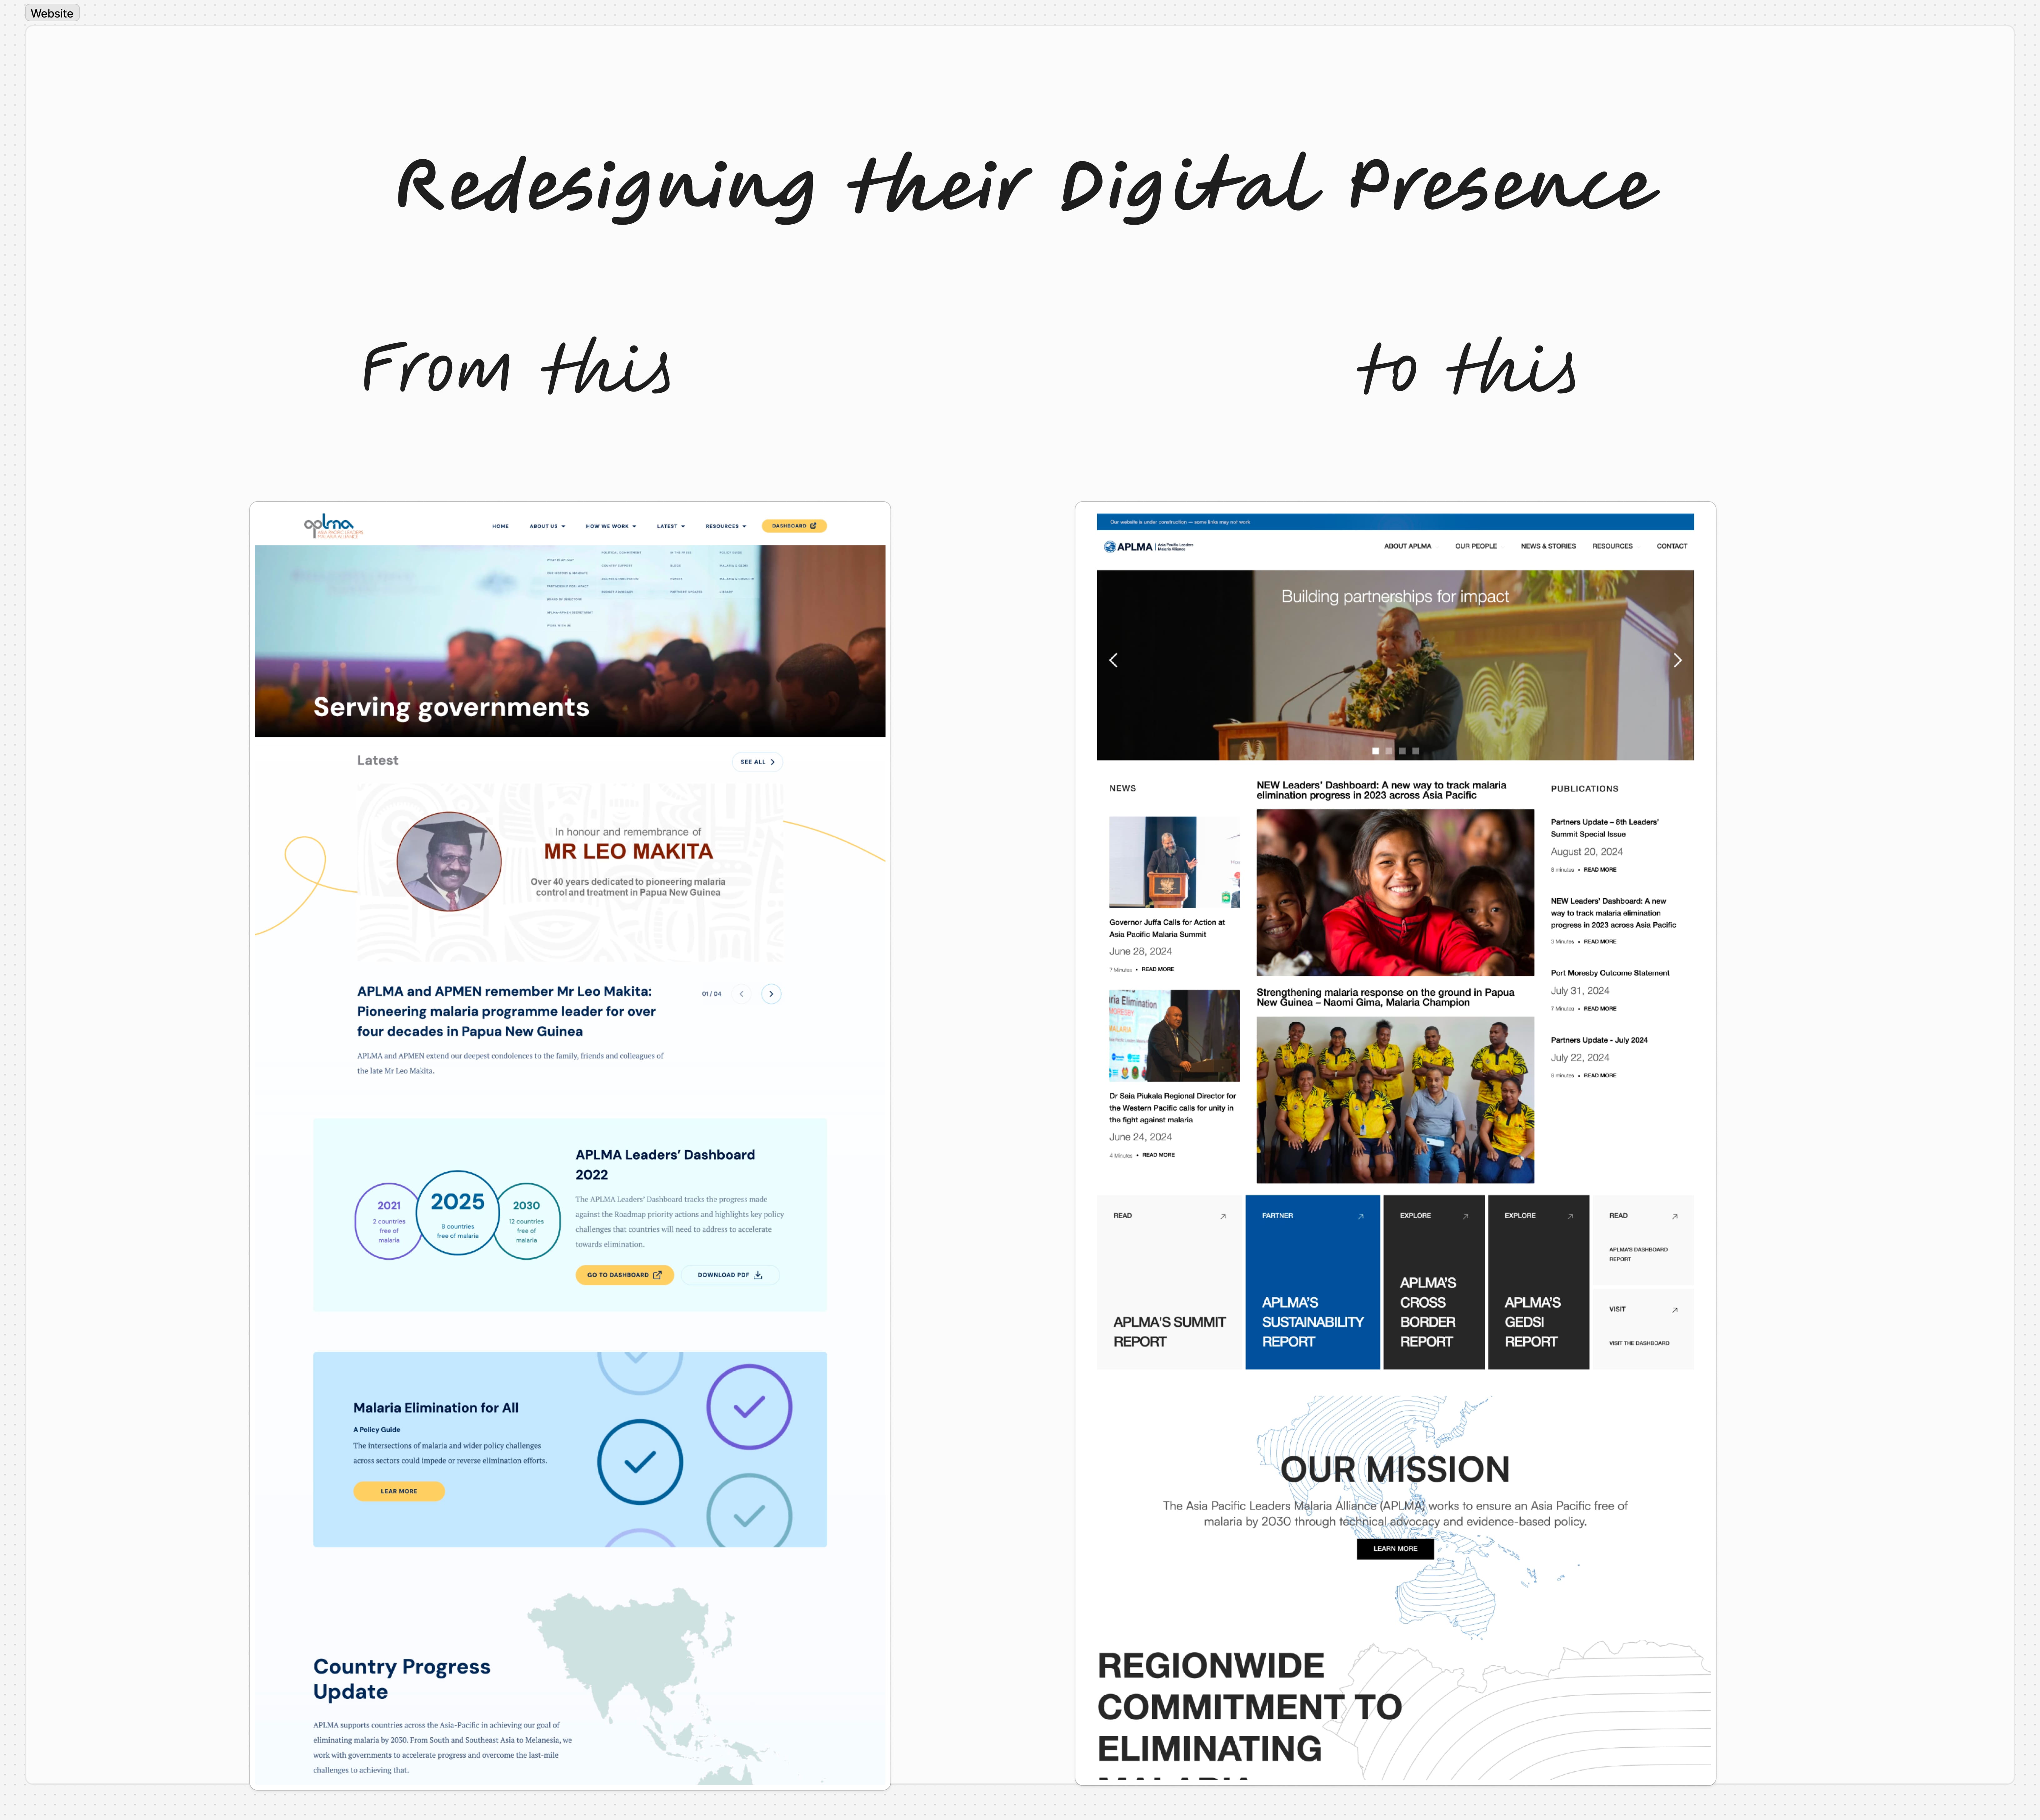Expand the HOW WE WORK dropdown menu
The height and width of the screenshot is (1820, 2040).
[x=611, y=526]
